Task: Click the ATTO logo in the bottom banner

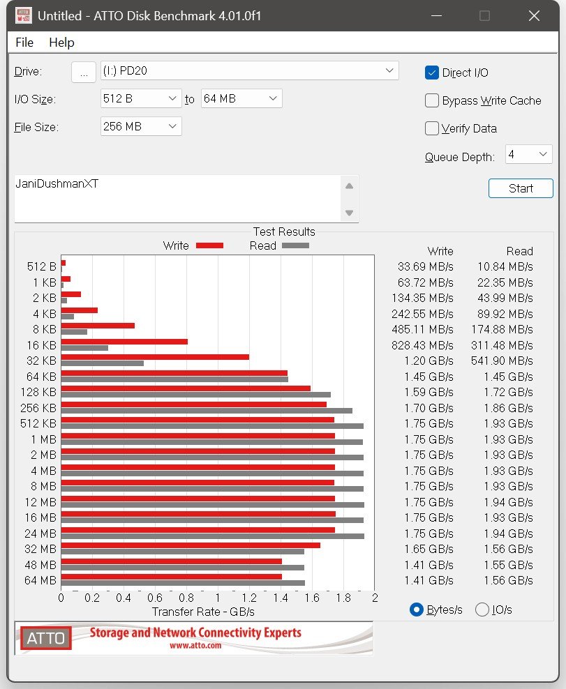Action: (x=46, y=638)
